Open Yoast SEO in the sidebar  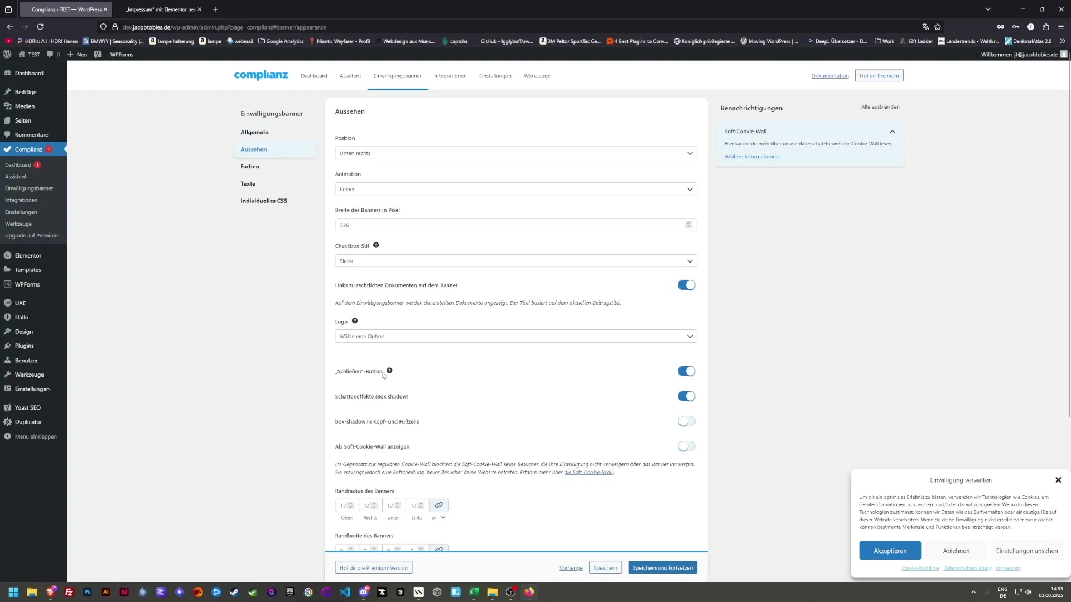point(27,407)
